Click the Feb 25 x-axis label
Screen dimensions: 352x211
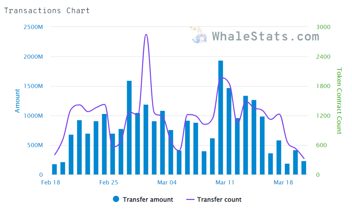(x=109, y=182)
